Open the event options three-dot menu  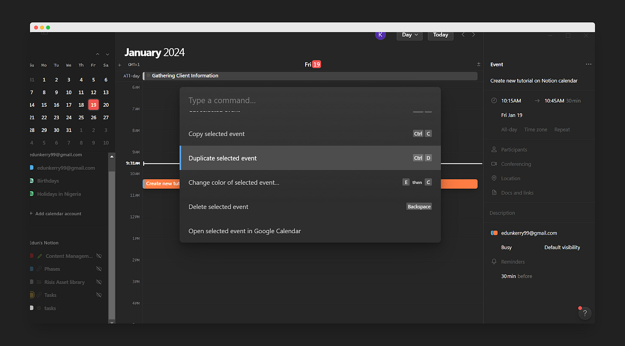[x=588, y=64]
